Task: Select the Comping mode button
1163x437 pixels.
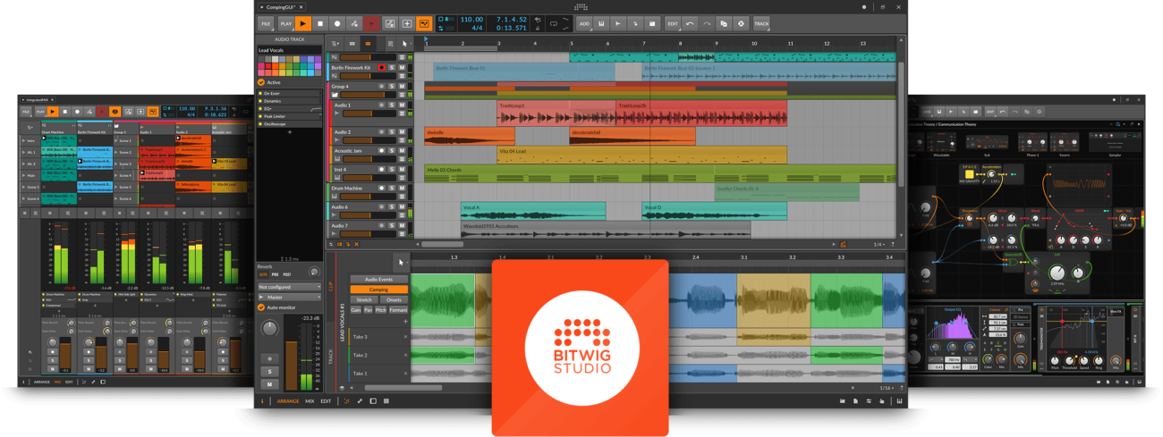Action: (x=378, y=290)
